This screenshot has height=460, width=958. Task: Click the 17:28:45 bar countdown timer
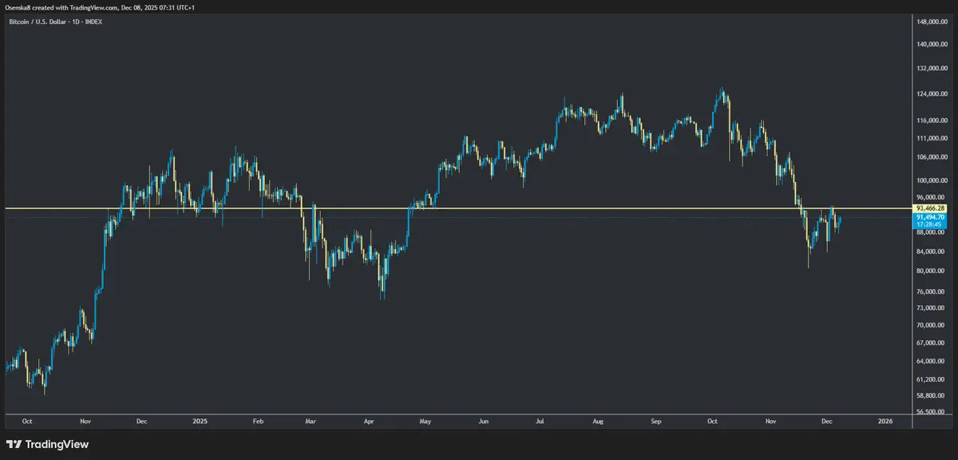(929, 224)
